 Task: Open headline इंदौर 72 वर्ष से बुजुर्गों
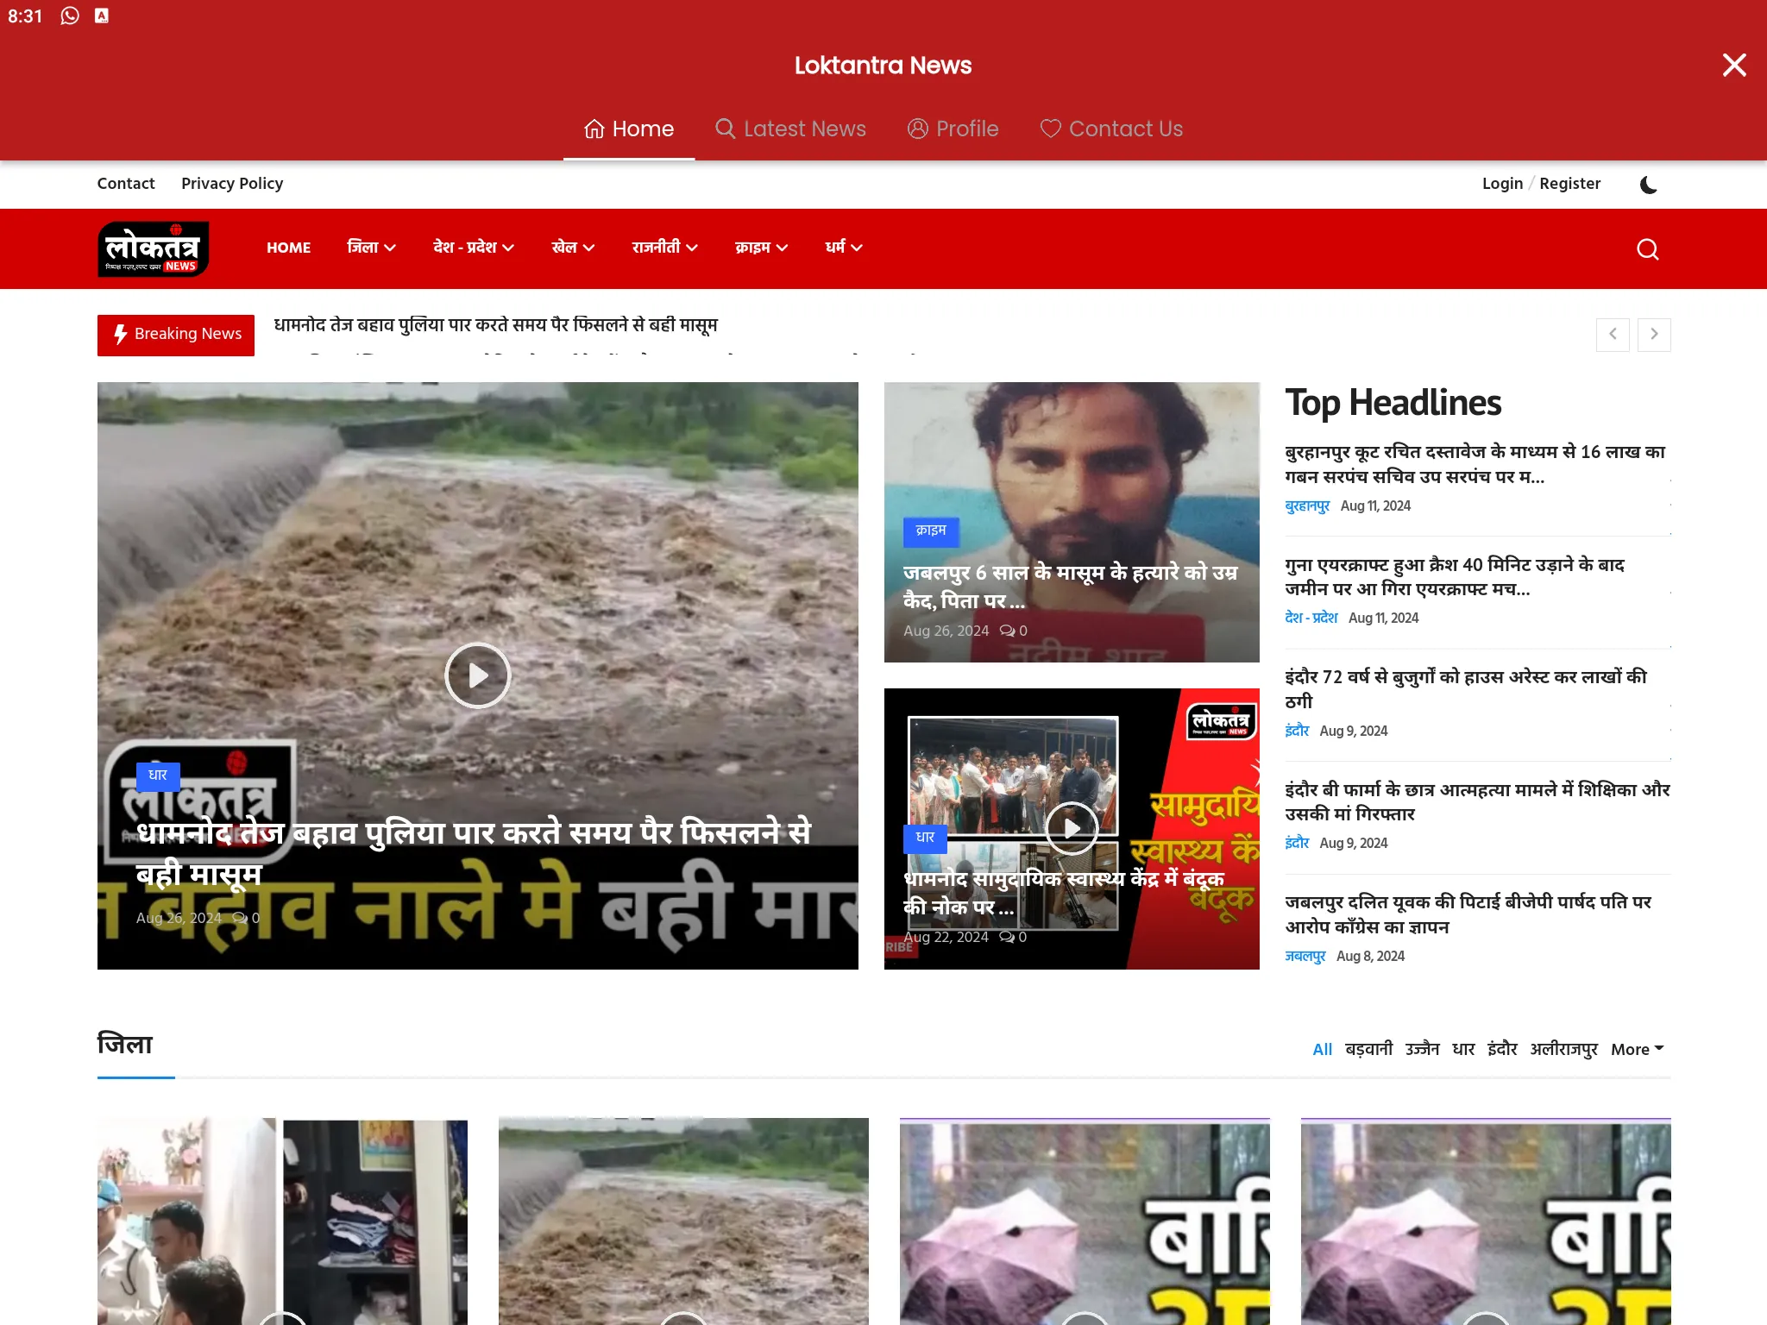click(1466, 688)
